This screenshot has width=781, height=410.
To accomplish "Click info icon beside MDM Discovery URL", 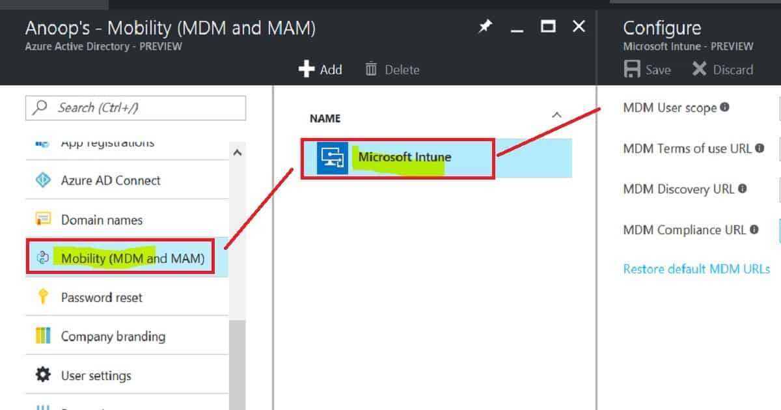I will pos(743,189).
